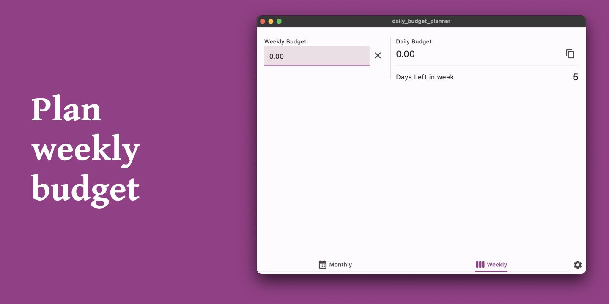Click the bars icon beside Weekly
The image size is (609, 304).
pos(480,264)
